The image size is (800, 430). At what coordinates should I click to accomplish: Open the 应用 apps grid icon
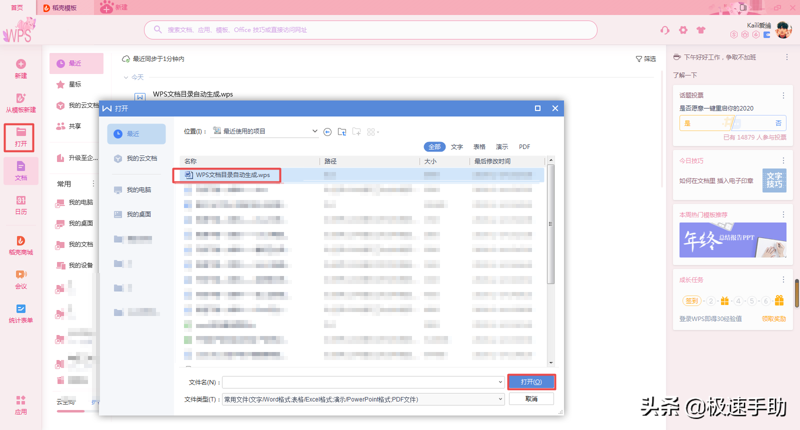point(21,400)
